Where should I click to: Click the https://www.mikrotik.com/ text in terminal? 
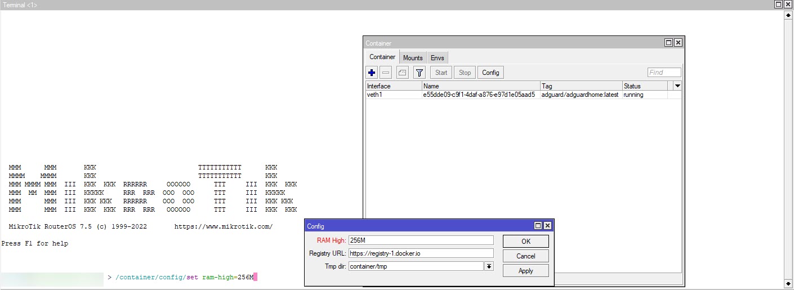(x=223, y=226)
